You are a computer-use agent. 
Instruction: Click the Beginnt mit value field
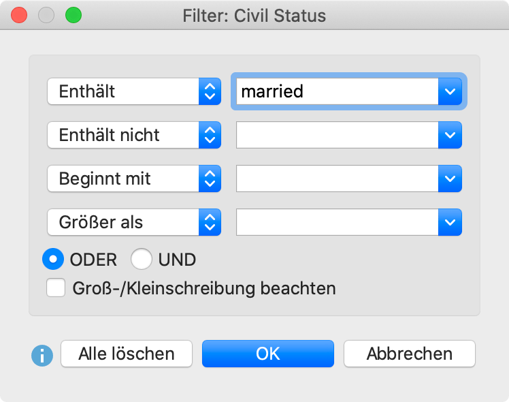point(338,179)
